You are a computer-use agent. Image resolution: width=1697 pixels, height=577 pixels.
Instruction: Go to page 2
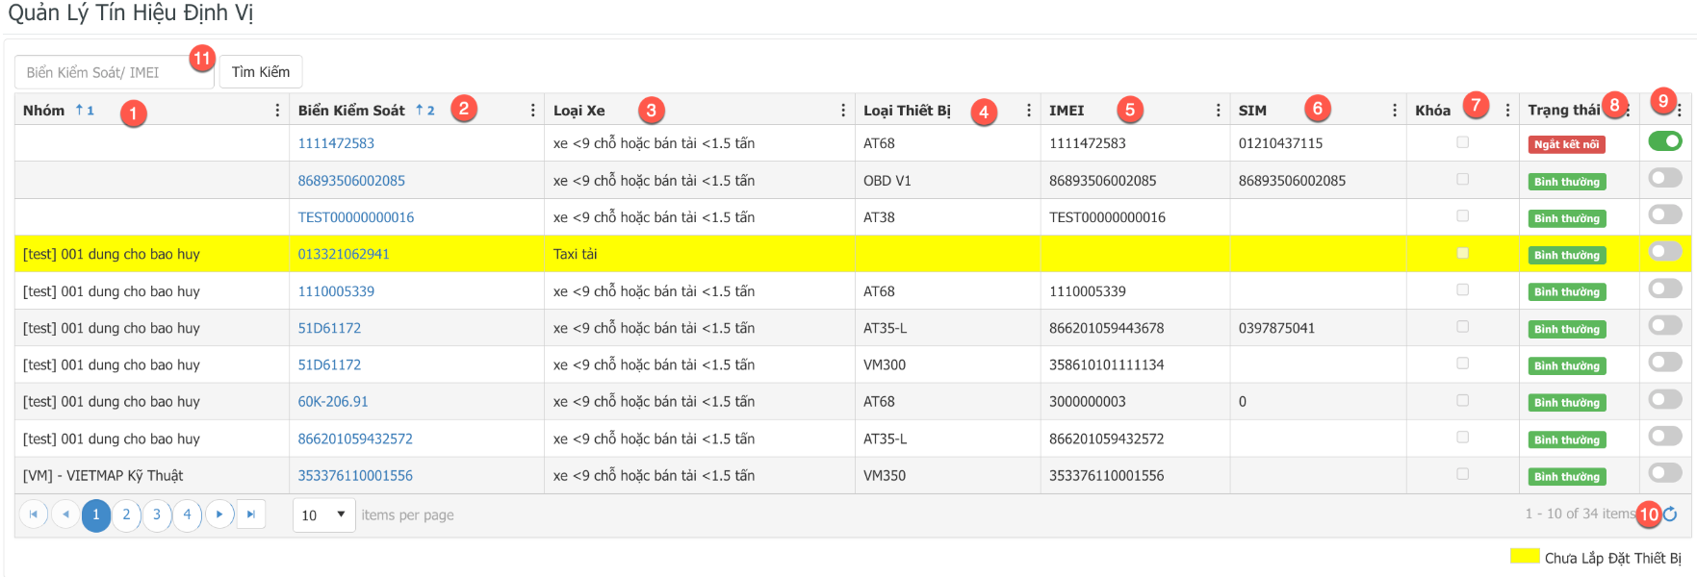(126, 514)
